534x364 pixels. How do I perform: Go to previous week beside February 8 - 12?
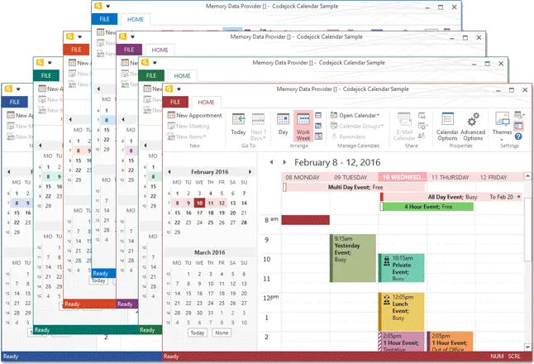[x=271, y=162]
